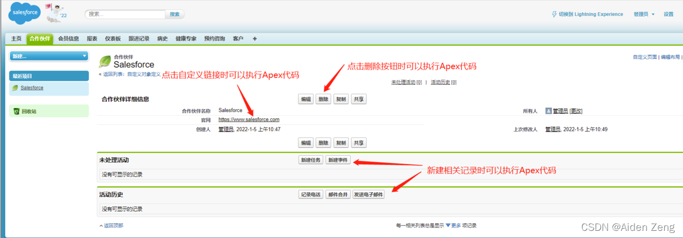This screenshot has height=238, width=683.
Task: Click top 共享 button in detail section
Action: tap(359, 99)
